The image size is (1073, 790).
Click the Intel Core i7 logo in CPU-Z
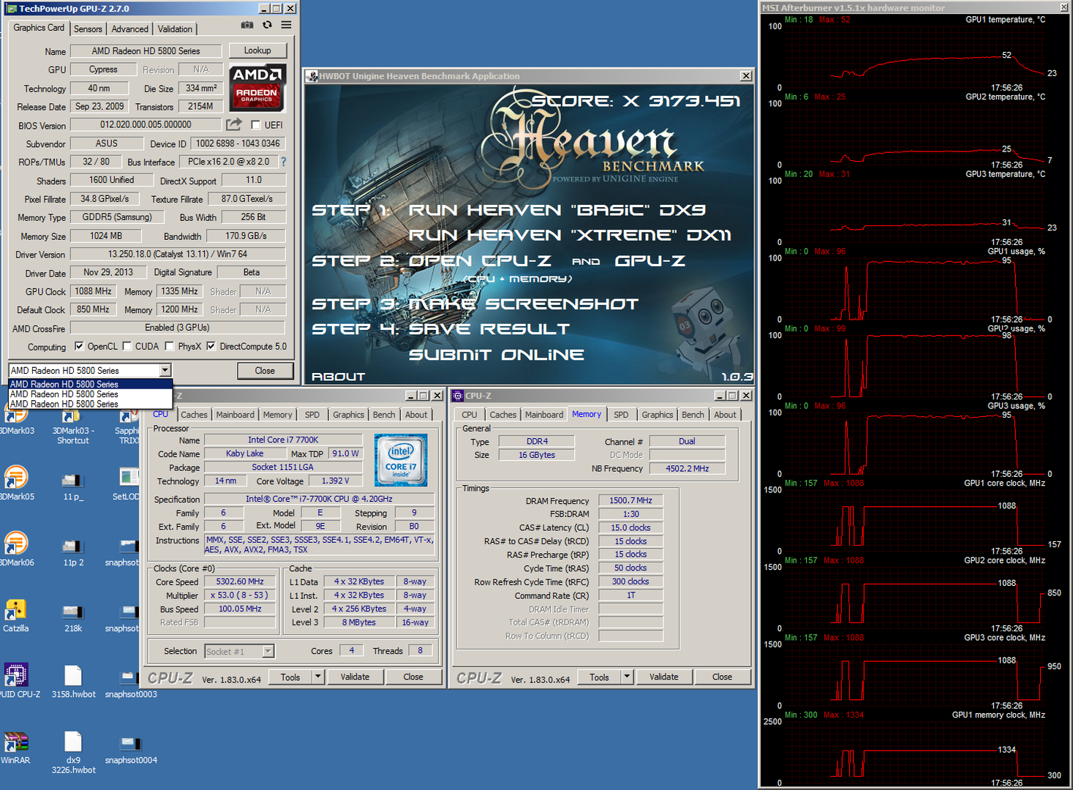(x=401, y=460)
